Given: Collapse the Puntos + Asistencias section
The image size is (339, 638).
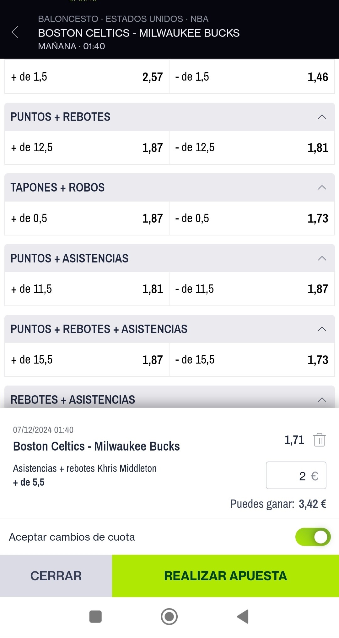Looking at the screenshot, I should click(x=322, y=258).
